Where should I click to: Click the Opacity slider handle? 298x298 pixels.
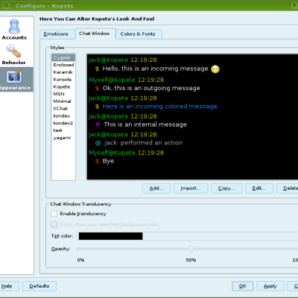click(191, 249)
